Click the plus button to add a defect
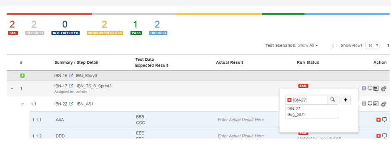The image size is (391, 158). pos(346,100)
